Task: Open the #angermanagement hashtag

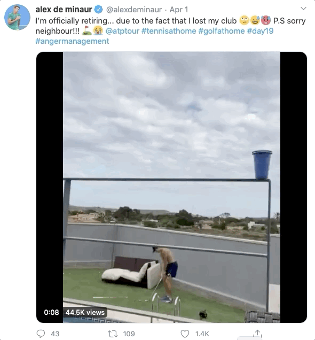Action: click(x=72, y=41)
